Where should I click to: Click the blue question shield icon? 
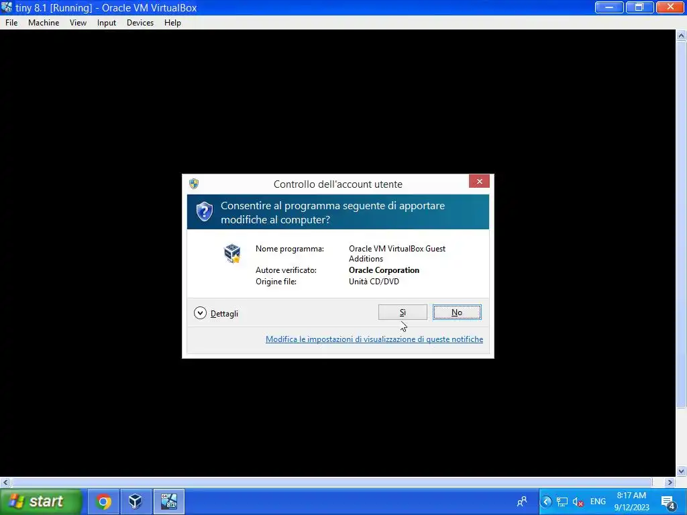click(204, 212)
